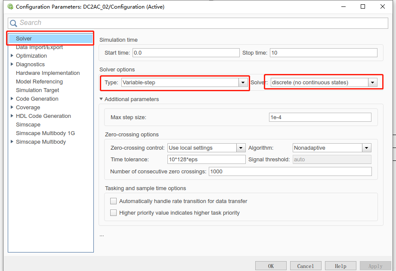Open the Data Import/Export pane

(39, 47)
